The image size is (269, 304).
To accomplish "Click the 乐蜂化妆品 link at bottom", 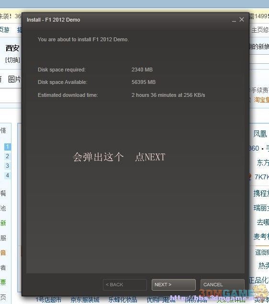I will click(123, 300).
